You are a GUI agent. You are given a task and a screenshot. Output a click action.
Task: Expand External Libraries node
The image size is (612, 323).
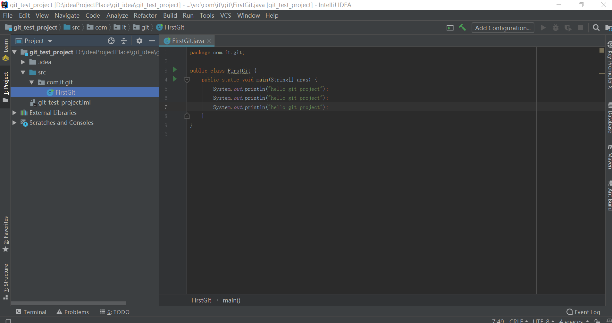point(14,113)
